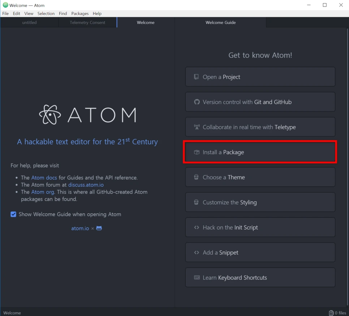The height and width of the screenshot is (316, 349).
Task: Switch to the untitled tab
Action: pyautogui.click(x=29, y=22)
